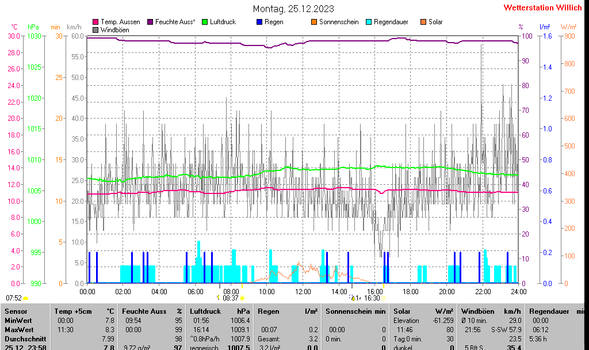Click the blue 'l/m²' axis unit label
The width and height of the screenshot is (589, 350).
(x=545, y=27)
